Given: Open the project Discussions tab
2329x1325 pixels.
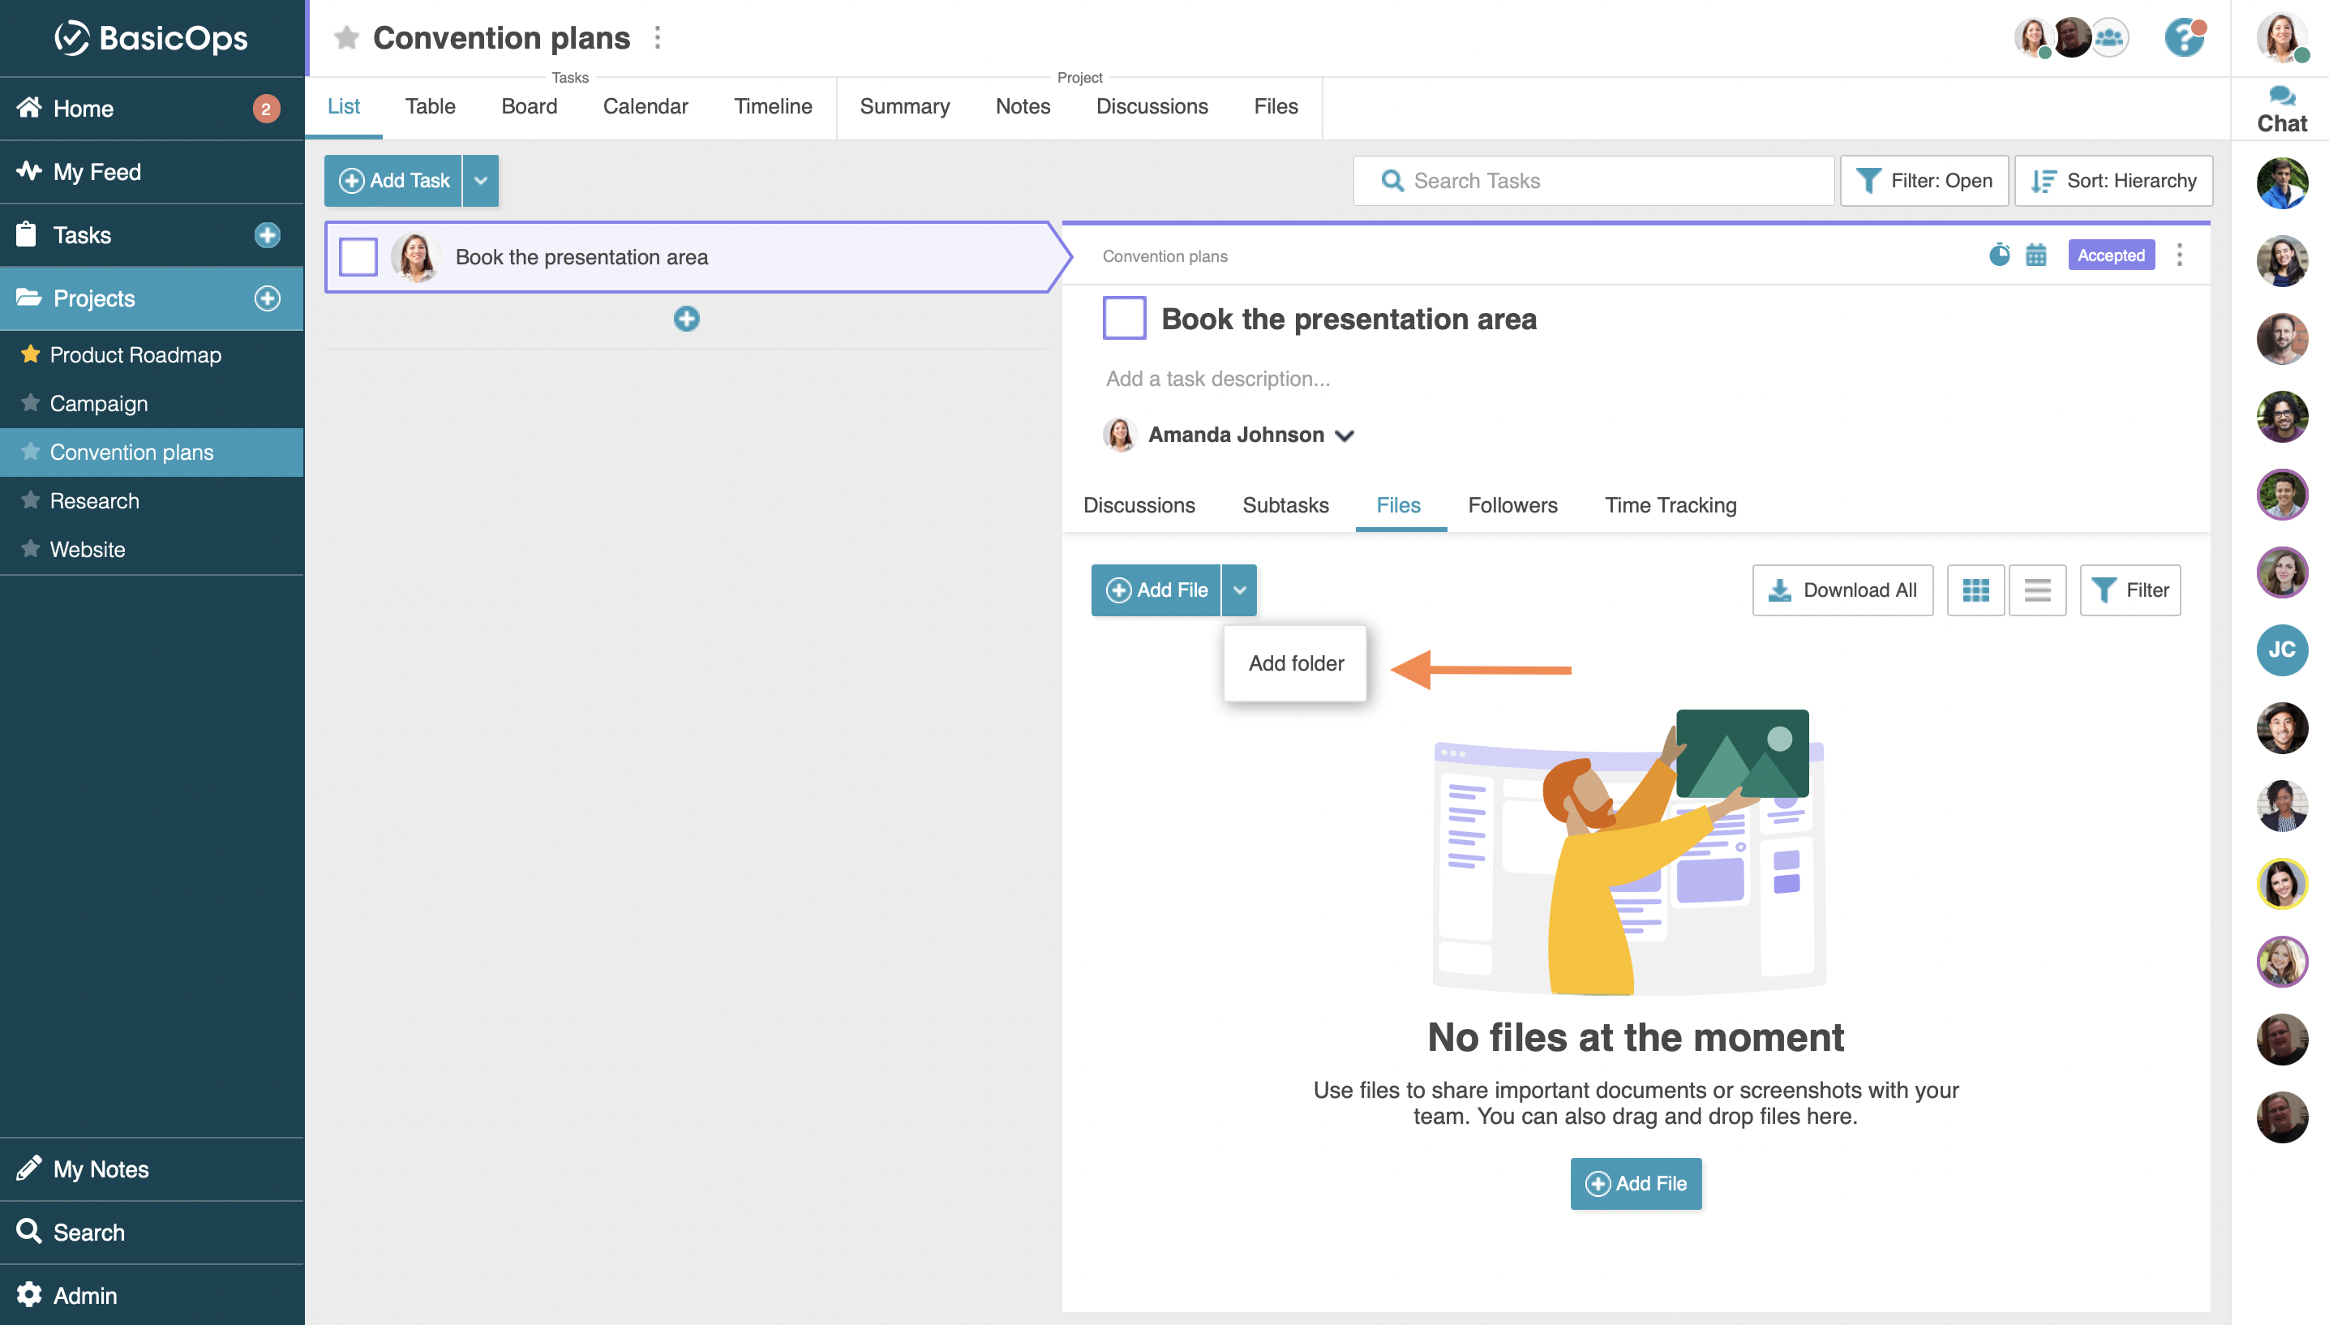Looking at the screenshot, I should pyautogui.click(x=1152, y=106).
